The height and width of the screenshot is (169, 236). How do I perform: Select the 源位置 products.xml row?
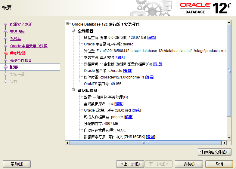point(155,51)
